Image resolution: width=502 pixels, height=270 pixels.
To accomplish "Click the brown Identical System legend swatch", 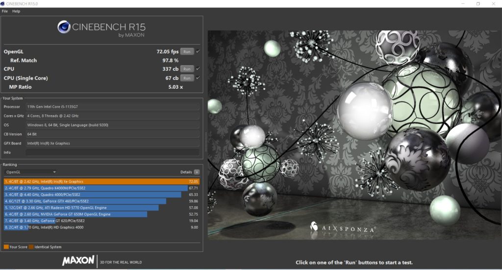I will point(31,246).
